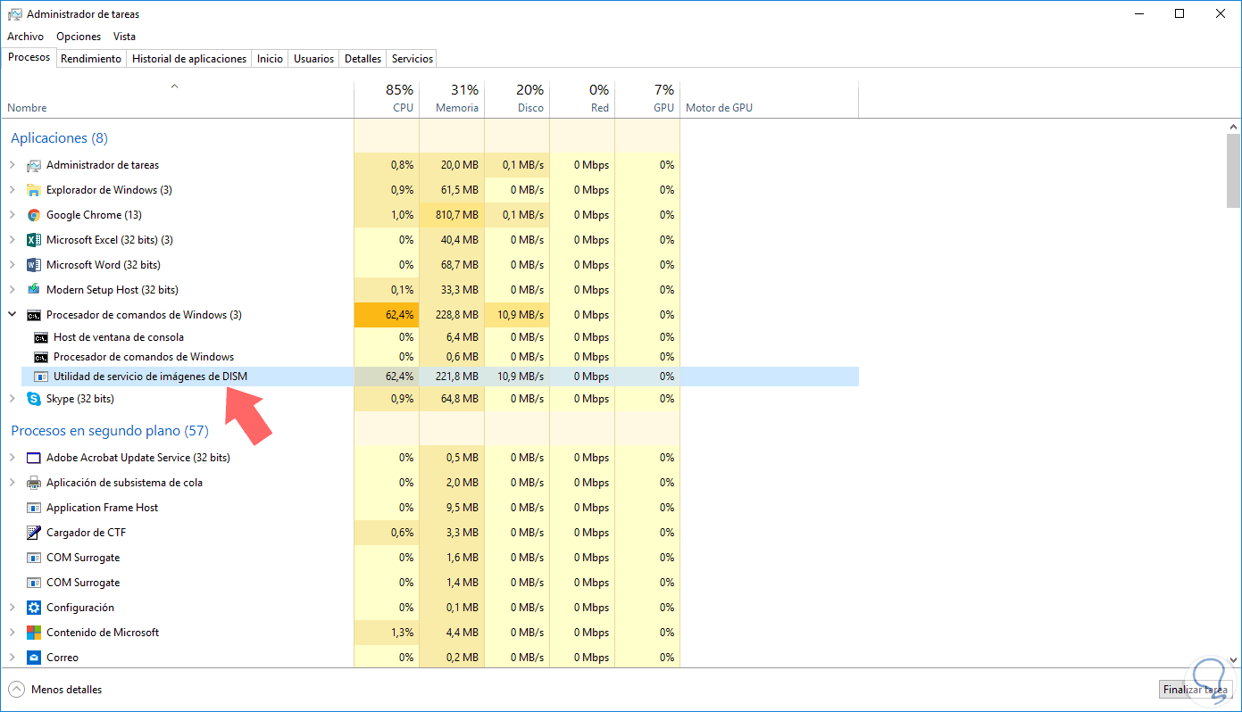Click the Aplicaciones (8) group heading
This screenshot has width=1242, height=712.
[x=59, y=138]
